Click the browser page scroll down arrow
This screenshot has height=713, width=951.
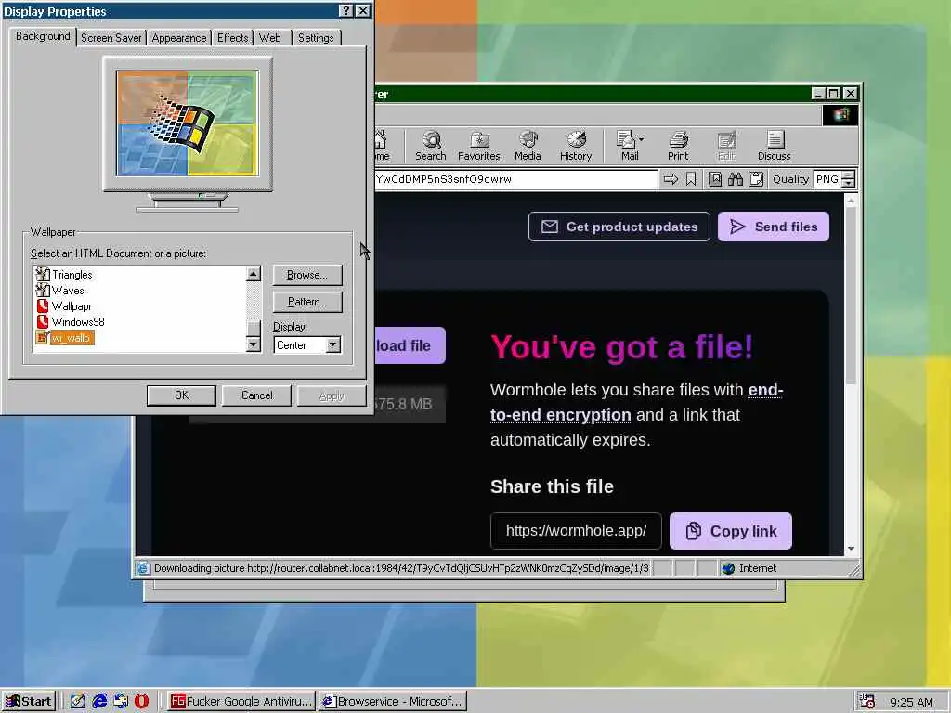[851, 548]
